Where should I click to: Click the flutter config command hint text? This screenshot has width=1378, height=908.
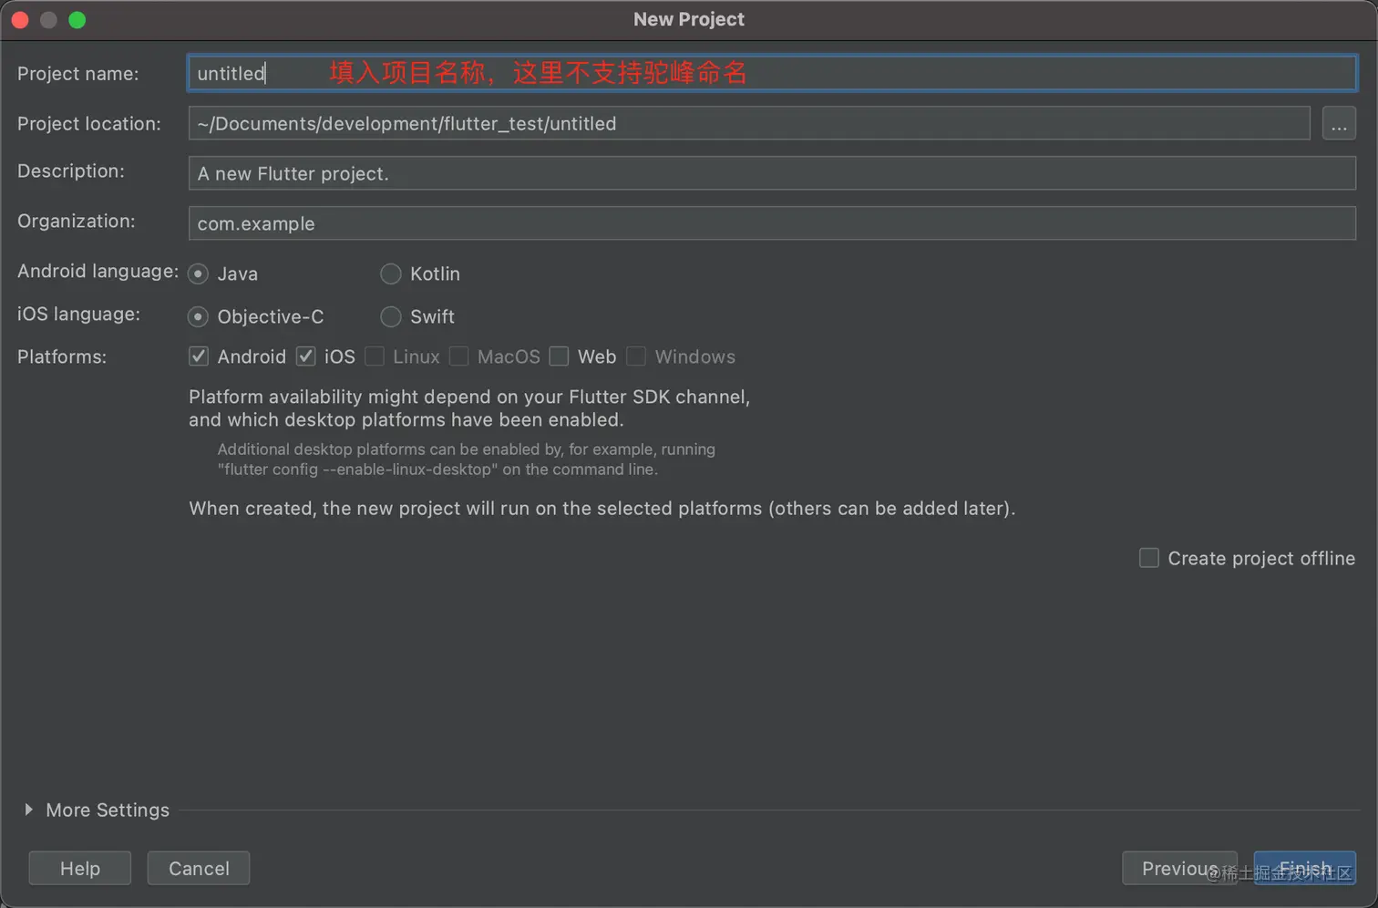[437, 469]
